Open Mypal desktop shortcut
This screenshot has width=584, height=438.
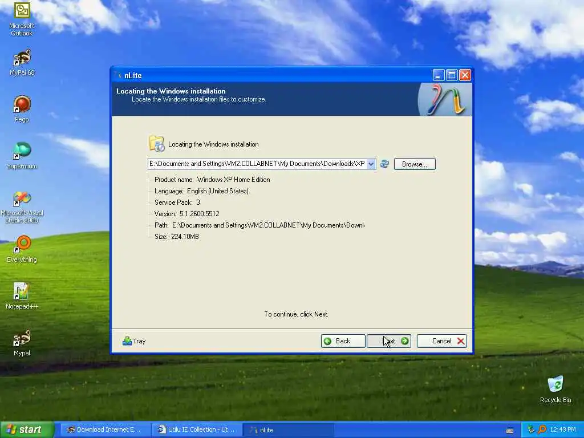[22, 343]
